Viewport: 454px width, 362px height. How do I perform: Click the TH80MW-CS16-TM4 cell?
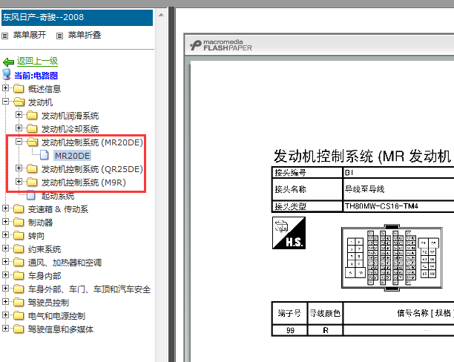pyautogui.click(x=398, y=206)
